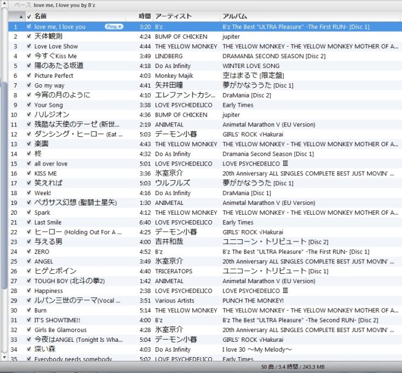Toggle the Picture Perfect checkbox
This screenshot has width=402, height=373.
tap(29, 76)
